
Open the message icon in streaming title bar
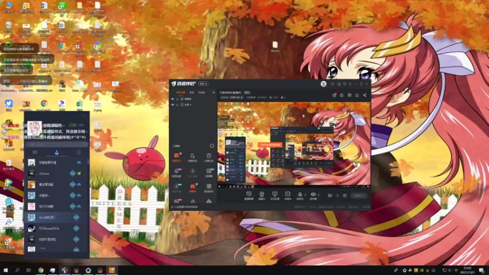pos(333,84)
